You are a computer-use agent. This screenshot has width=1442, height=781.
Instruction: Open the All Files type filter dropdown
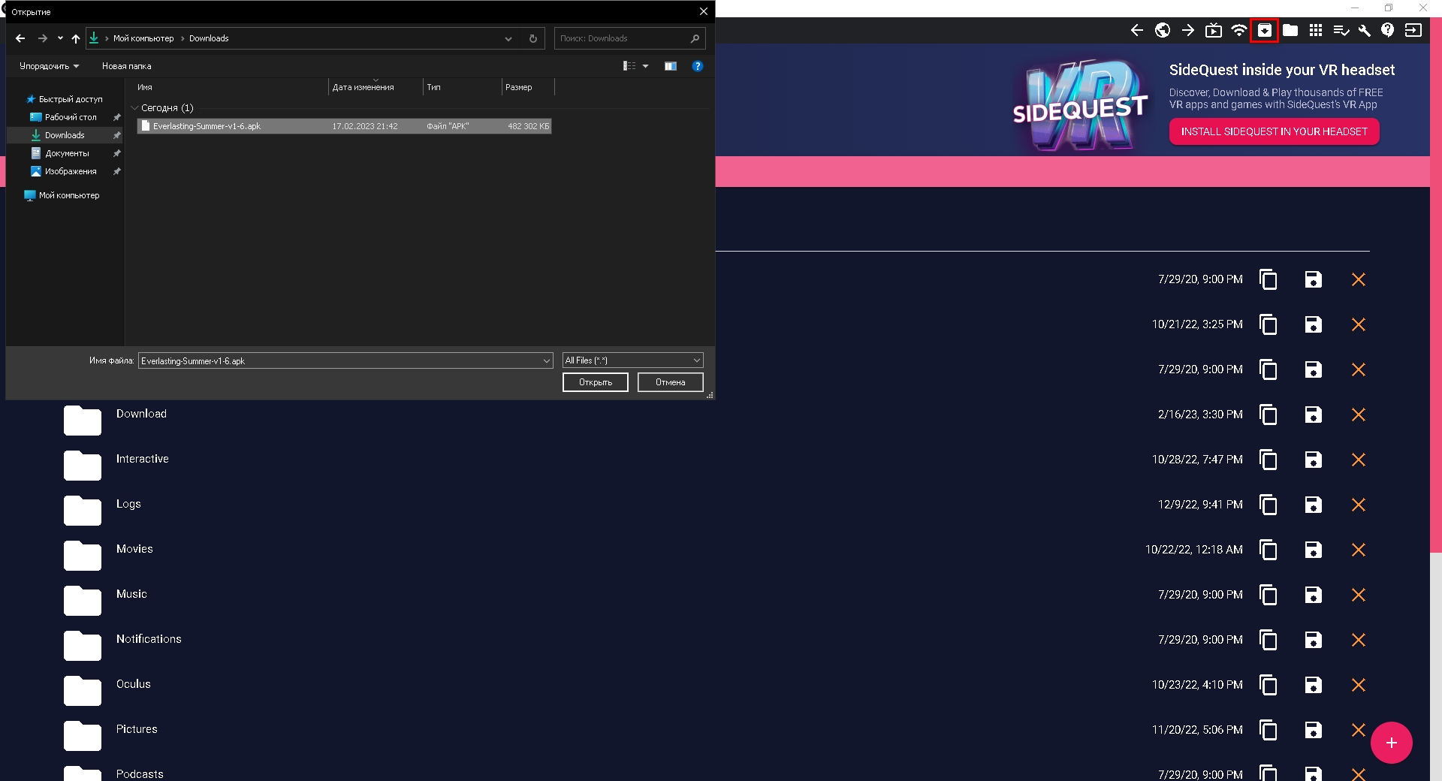[x=632, y=360]
